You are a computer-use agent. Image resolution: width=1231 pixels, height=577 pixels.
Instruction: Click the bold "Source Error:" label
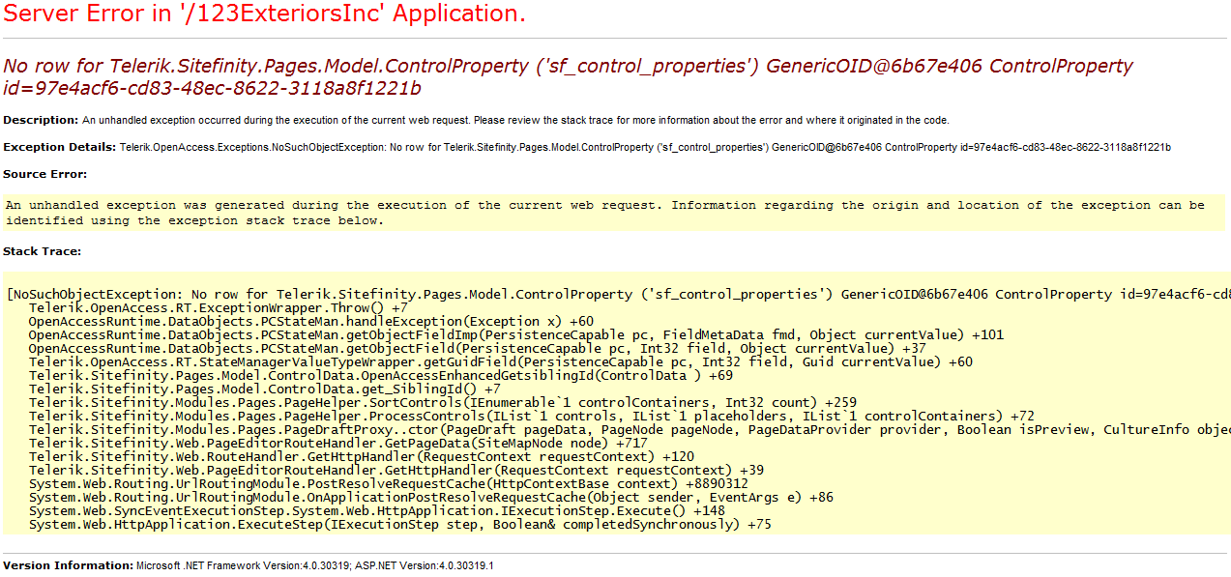(x=45, y=174)
